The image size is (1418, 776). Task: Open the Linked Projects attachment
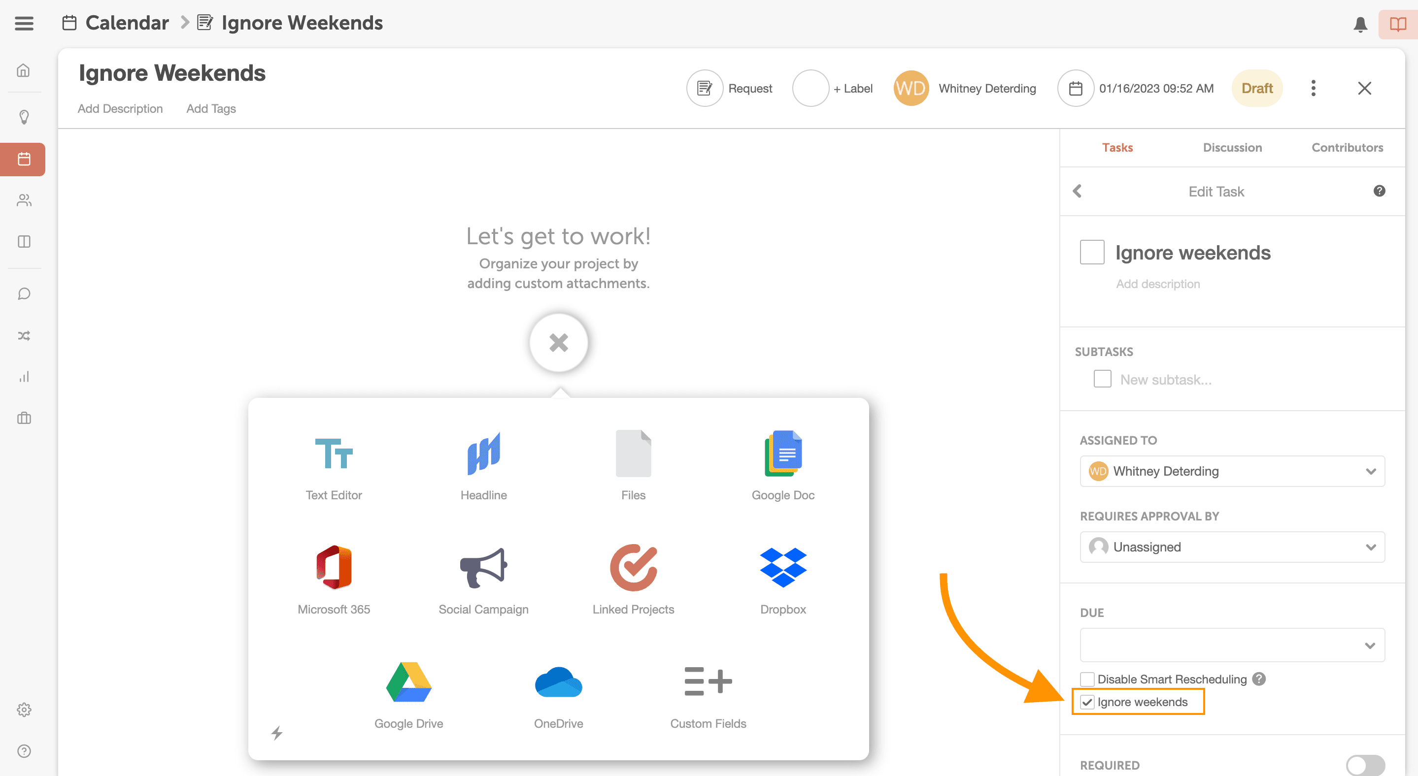(x=633, y=568)
